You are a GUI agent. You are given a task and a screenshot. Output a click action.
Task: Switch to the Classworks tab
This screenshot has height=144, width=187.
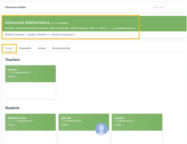click(25, 48)
